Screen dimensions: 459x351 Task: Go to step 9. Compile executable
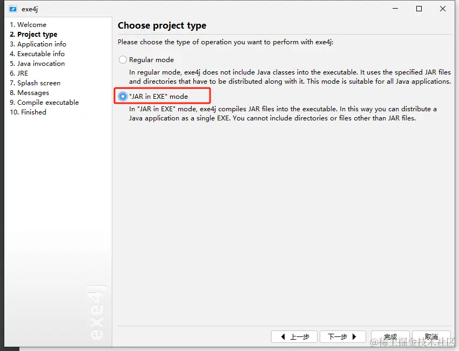click(44, 103)
